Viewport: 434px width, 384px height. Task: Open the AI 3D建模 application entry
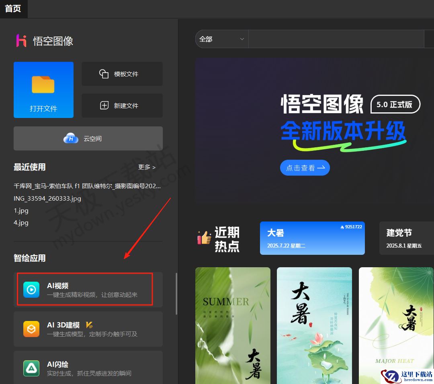88,329
